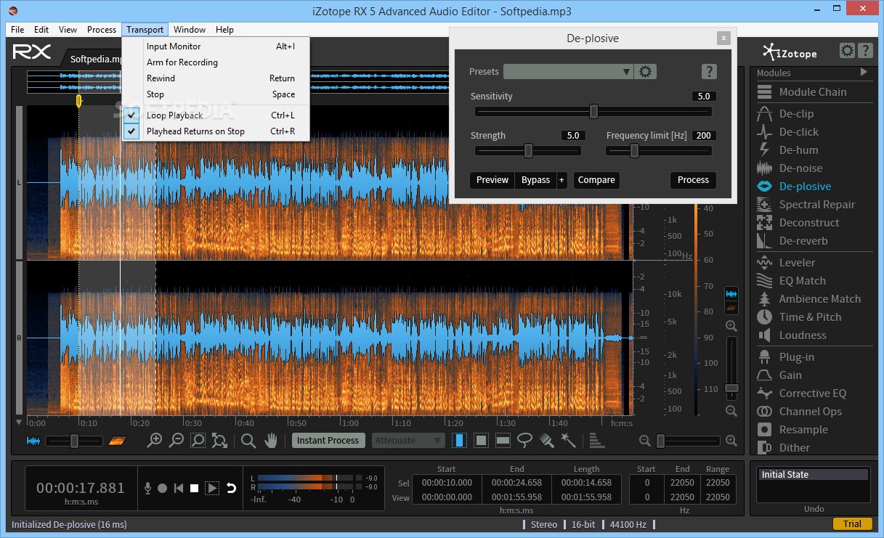Choose the zoom magnifier tool
Image resolution: width=884 pixels, height=538 pixels.
pos(248,441)
